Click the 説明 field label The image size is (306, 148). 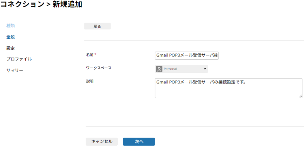(x=90, y=82)
